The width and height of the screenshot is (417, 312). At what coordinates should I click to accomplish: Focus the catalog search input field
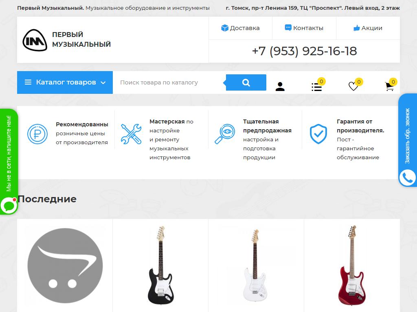169,82
